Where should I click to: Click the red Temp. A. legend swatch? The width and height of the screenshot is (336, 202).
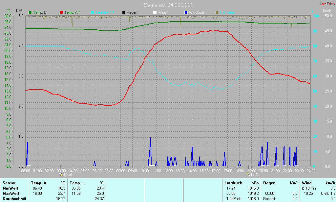coord(61,13)
